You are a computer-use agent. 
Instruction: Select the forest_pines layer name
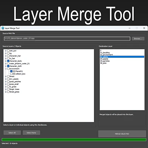coord(14,92)
